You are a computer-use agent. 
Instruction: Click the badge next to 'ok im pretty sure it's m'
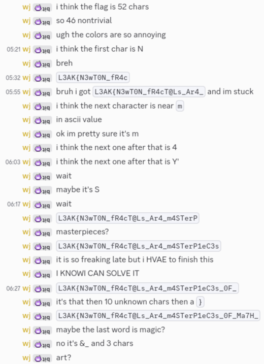coord(42,134)
